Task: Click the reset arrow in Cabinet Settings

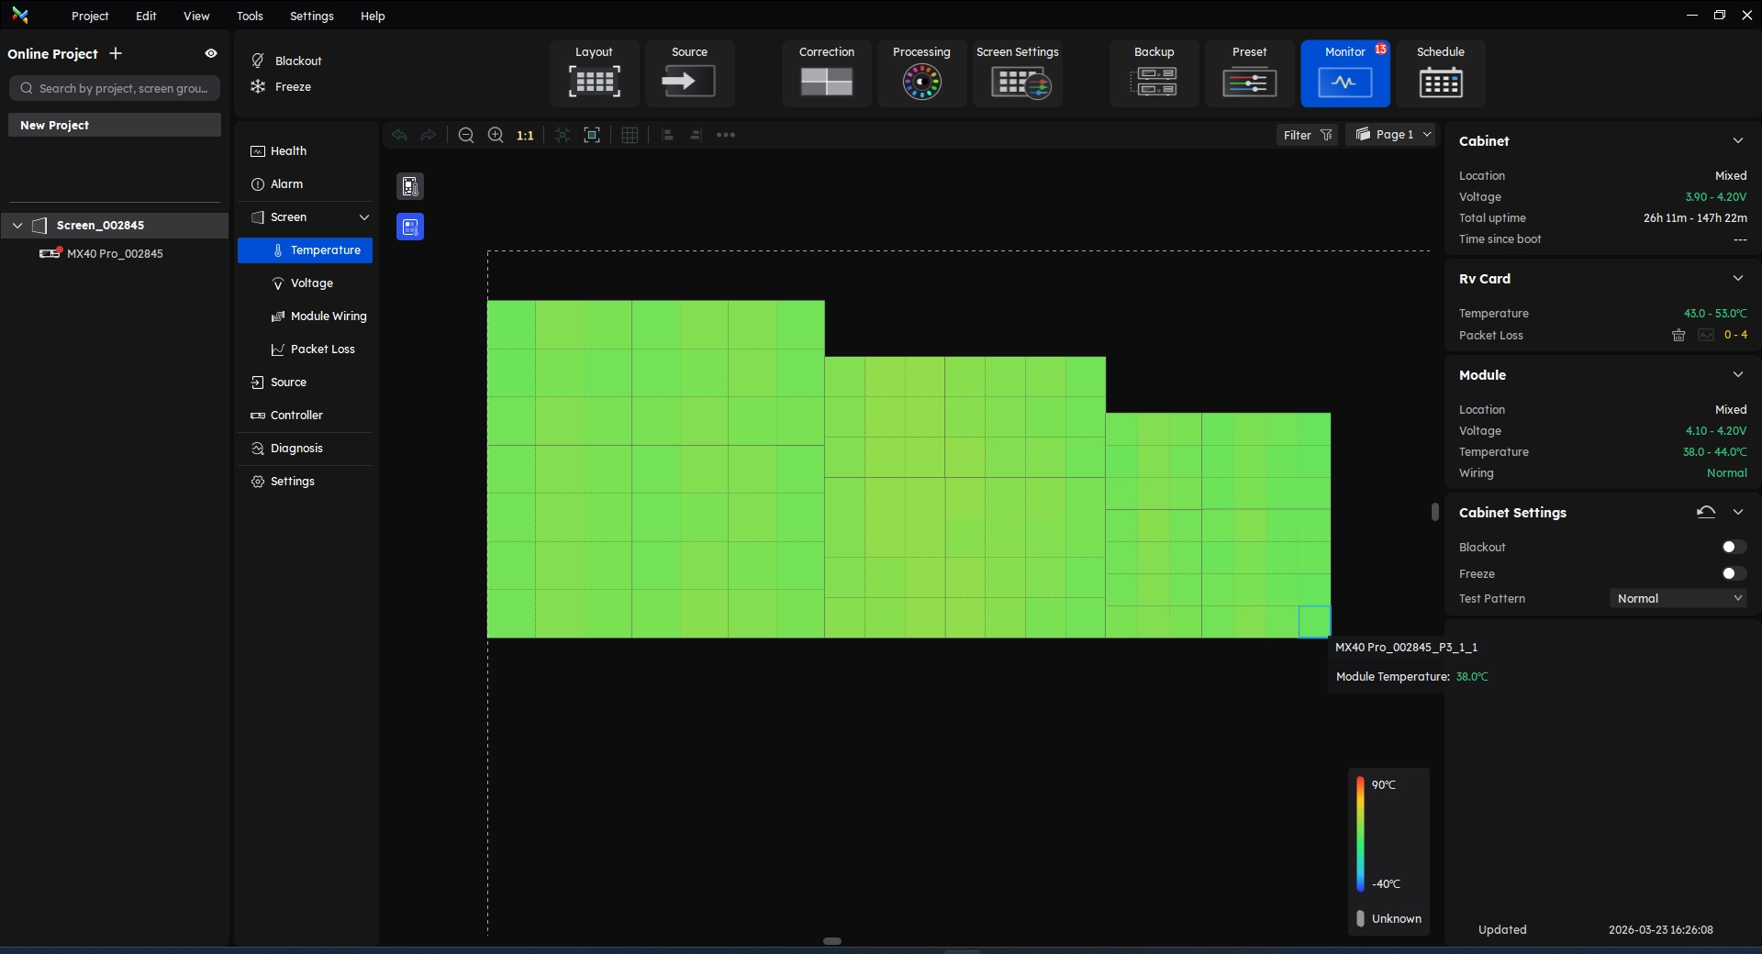Action: 1706,513
